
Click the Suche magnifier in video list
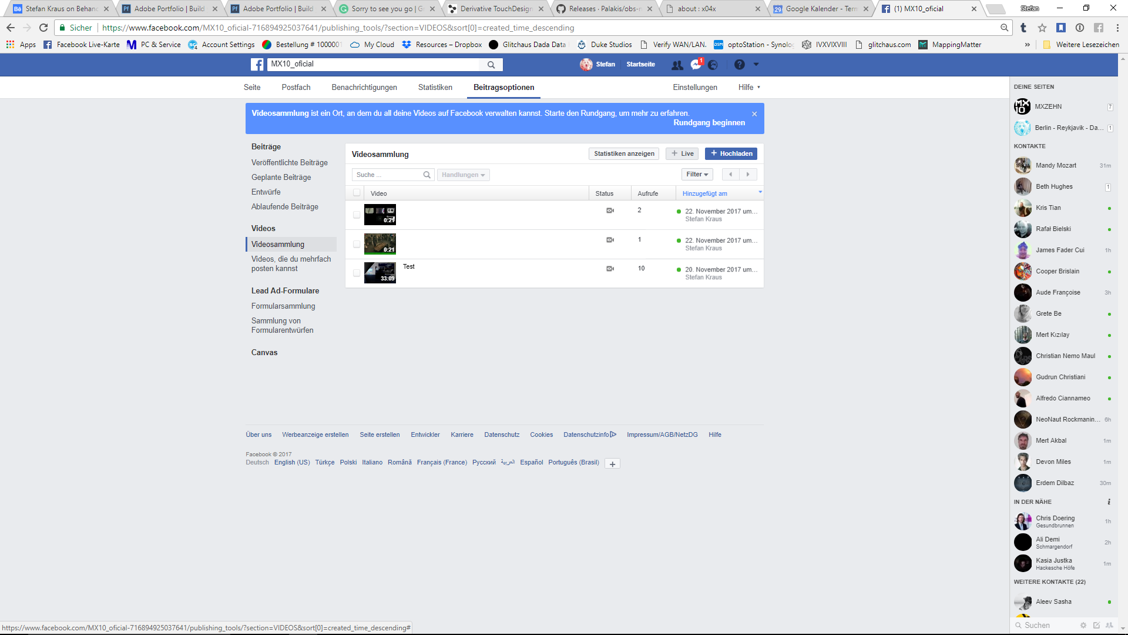427,175
